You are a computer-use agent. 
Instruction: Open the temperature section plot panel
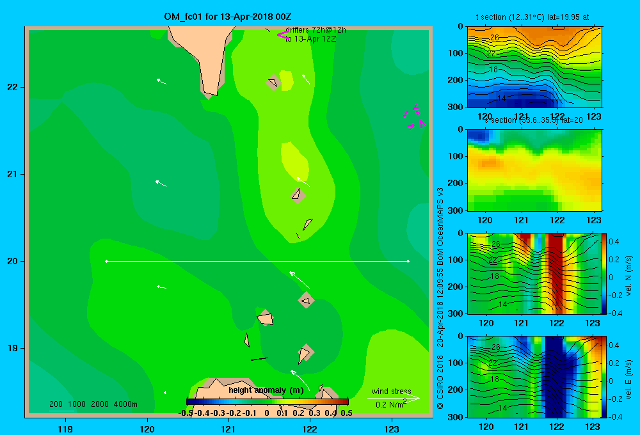(534, 67)
